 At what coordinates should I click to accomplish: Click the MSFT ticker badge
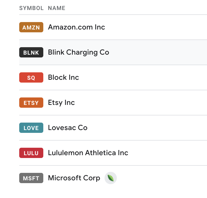coord(31,178)
